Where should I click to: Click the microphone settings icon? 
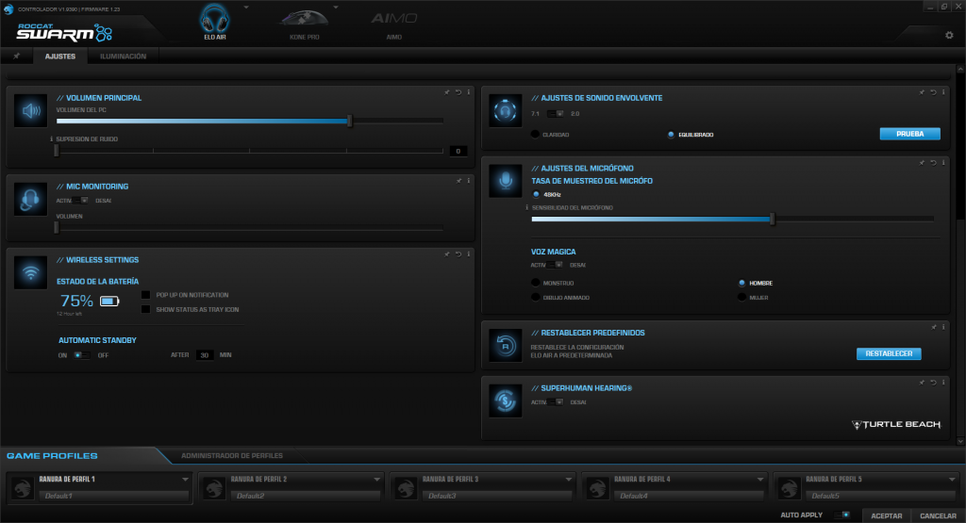coord(506,181)
